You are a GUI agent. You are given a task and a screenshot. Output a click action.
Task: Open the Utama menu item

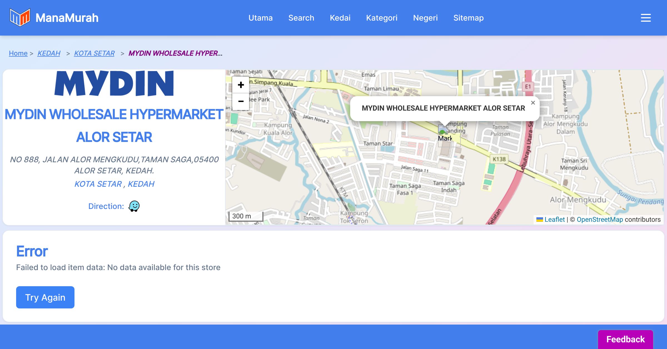[260, 18]
